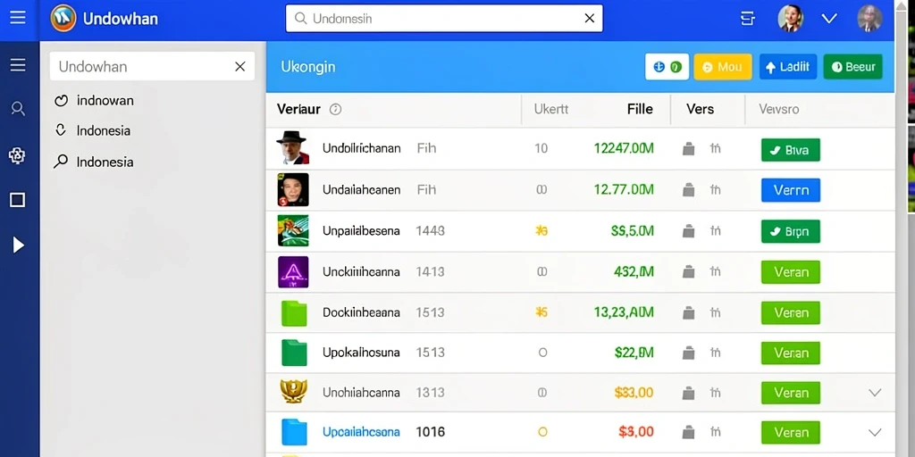The height and width of the screenshot is (457, 915).
Task: Click lock icon in Unckiinhcanna row
Action: (689, 272)
